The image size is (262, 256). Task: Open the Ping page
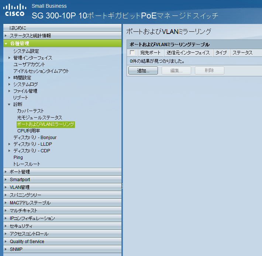(18, 158)
